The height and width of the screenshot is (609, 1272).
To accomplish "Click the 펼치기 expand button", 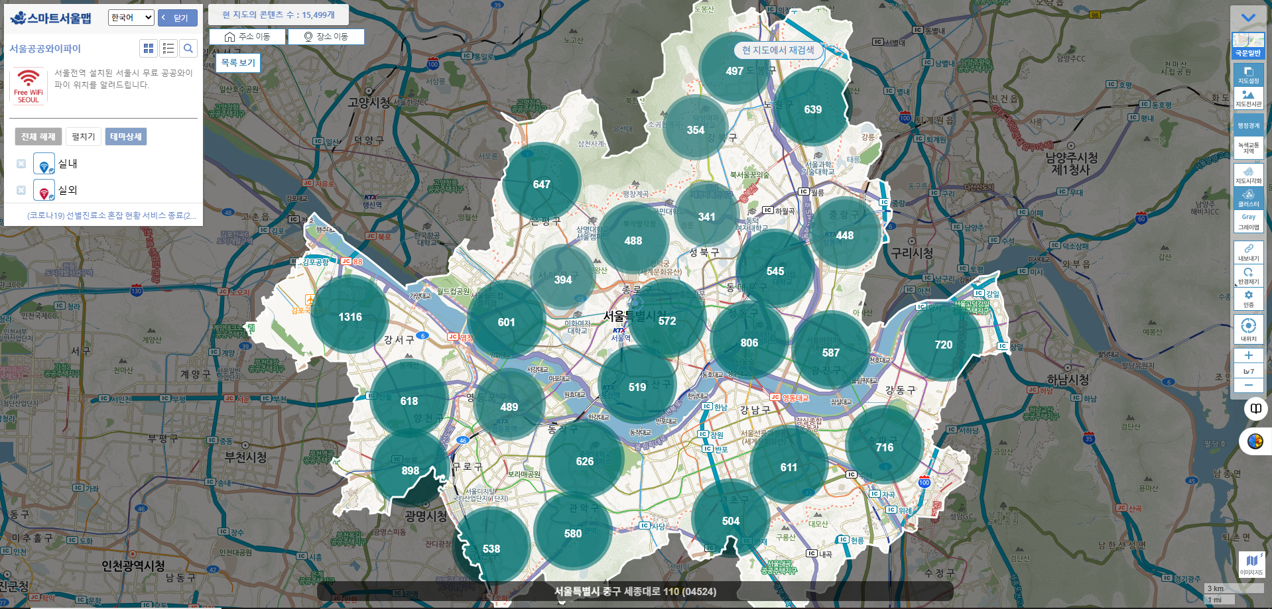I will coord(84,137).
